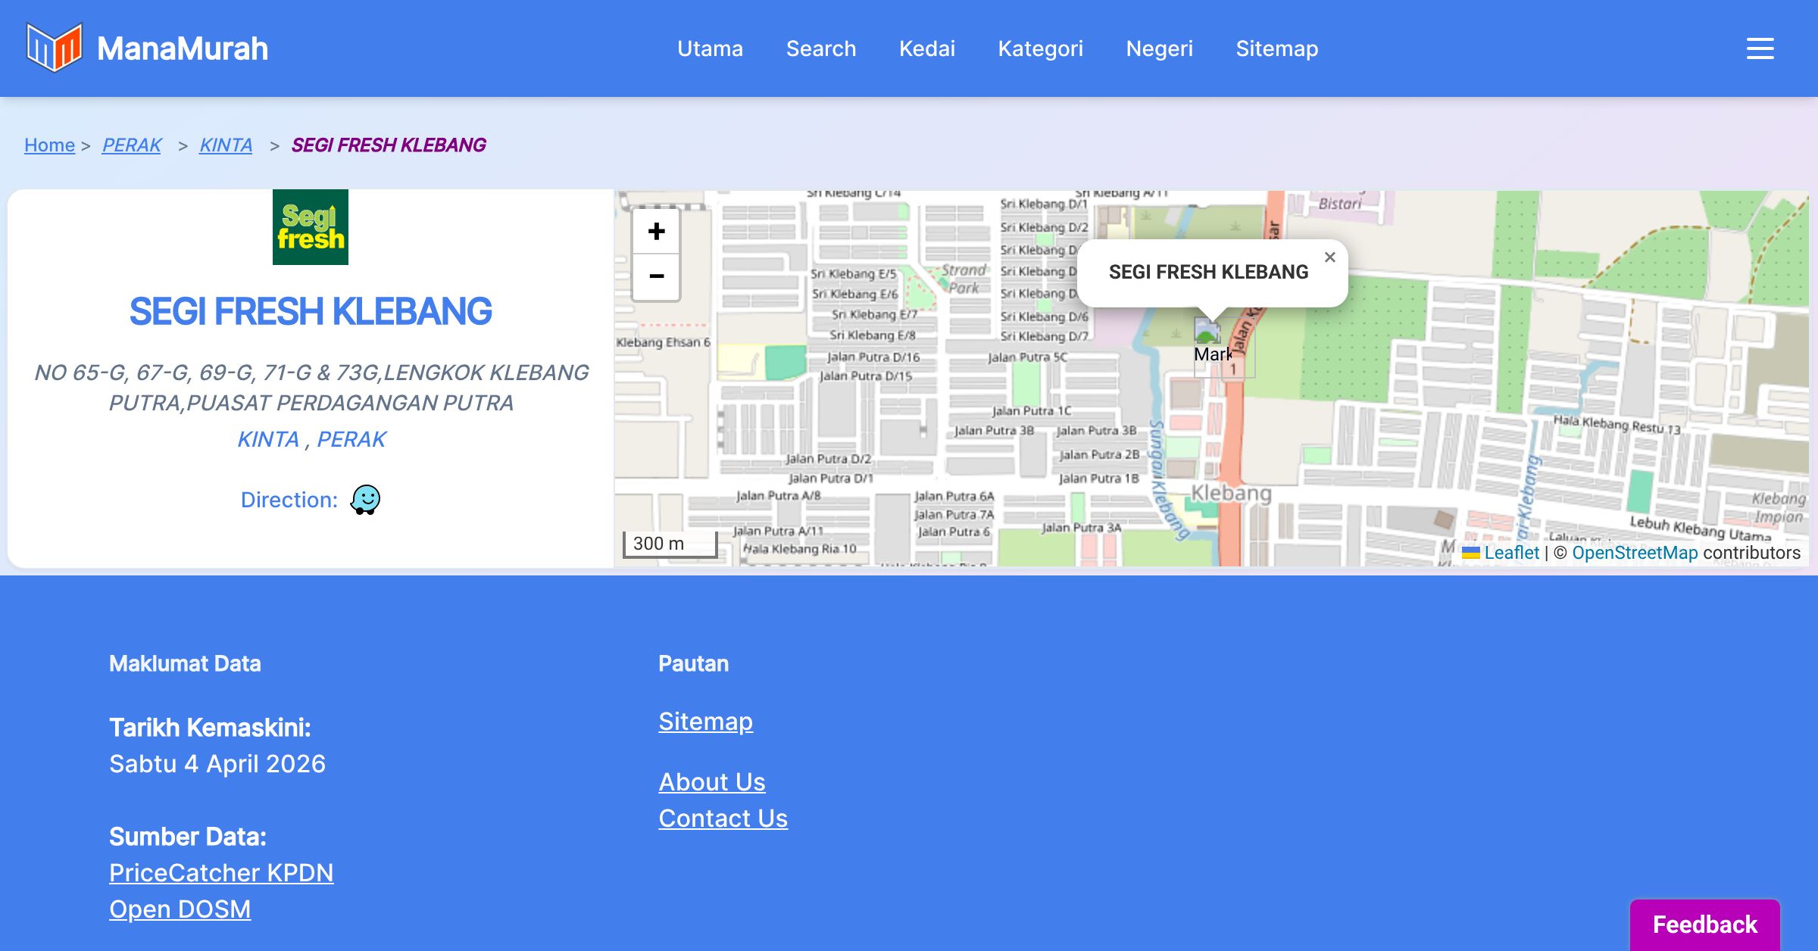Open the Utama menu item
This screenshot has height=951, width=1818.
pos(710,48)
